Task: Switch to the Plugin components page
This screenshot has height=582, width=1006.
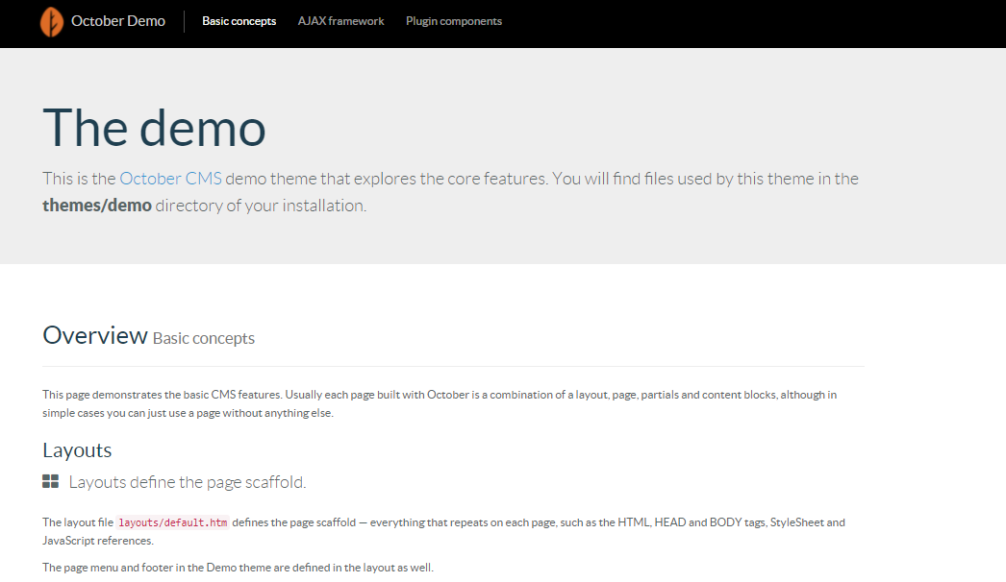Action: 453,21
